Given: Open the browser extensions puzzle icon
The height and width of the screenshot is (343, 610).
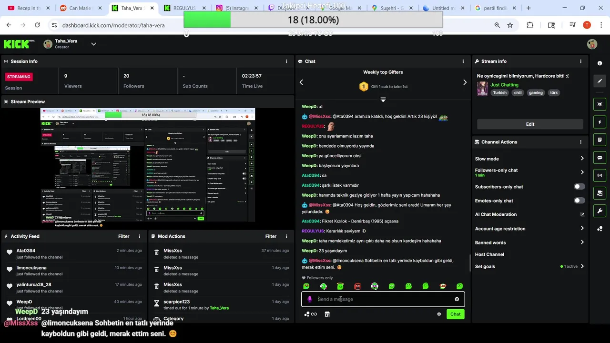Looking at the screenshot, I should 530,25.
